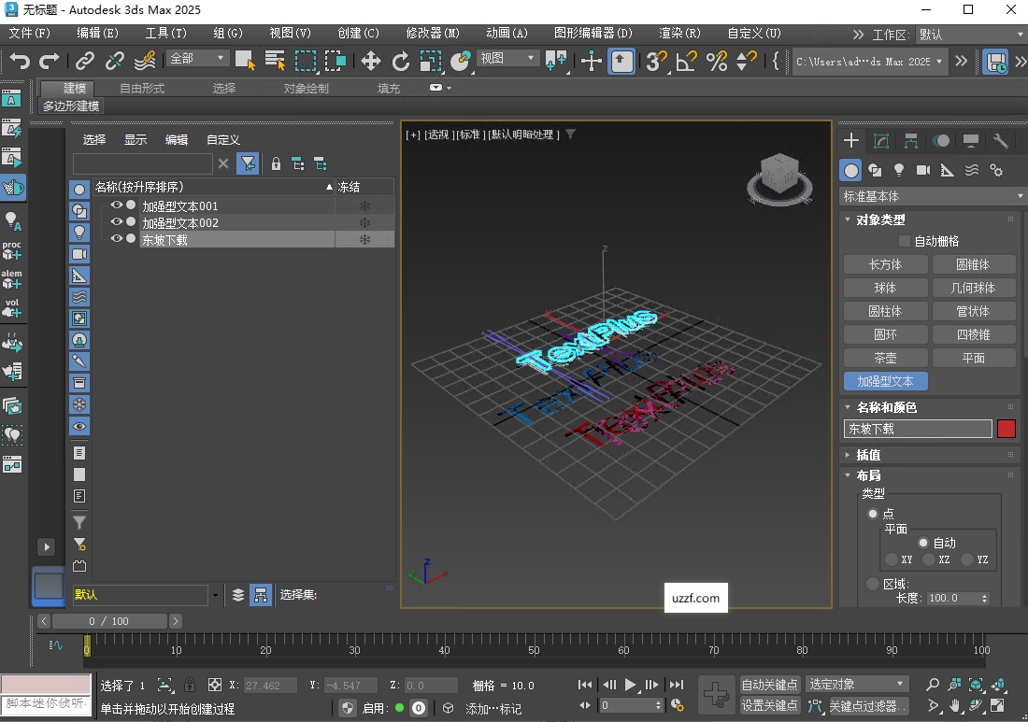
Task: Select the XY plane radio button
Action: [x=891, y=559]
